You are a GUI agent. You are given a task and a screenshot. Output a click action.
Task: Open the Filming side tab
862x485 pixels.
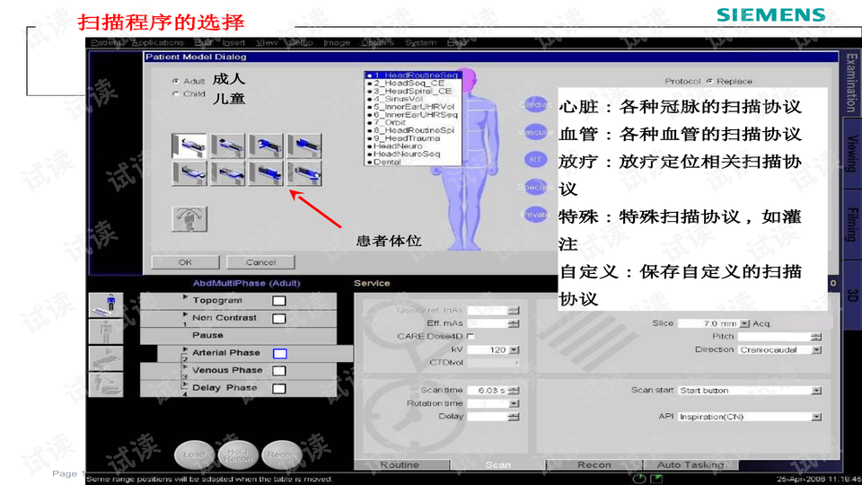[x=851, y=225]
